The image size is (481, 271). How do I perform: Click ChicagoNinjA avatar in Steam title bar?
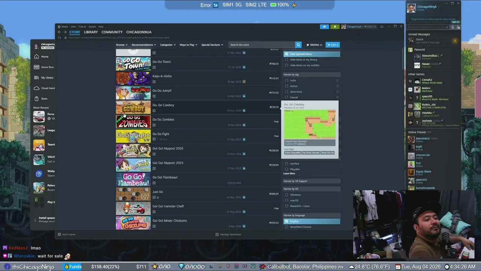(344, 27)
